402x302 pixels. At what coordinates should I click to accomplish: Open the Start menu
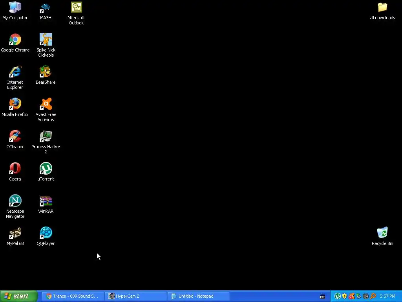coord(19,296)
